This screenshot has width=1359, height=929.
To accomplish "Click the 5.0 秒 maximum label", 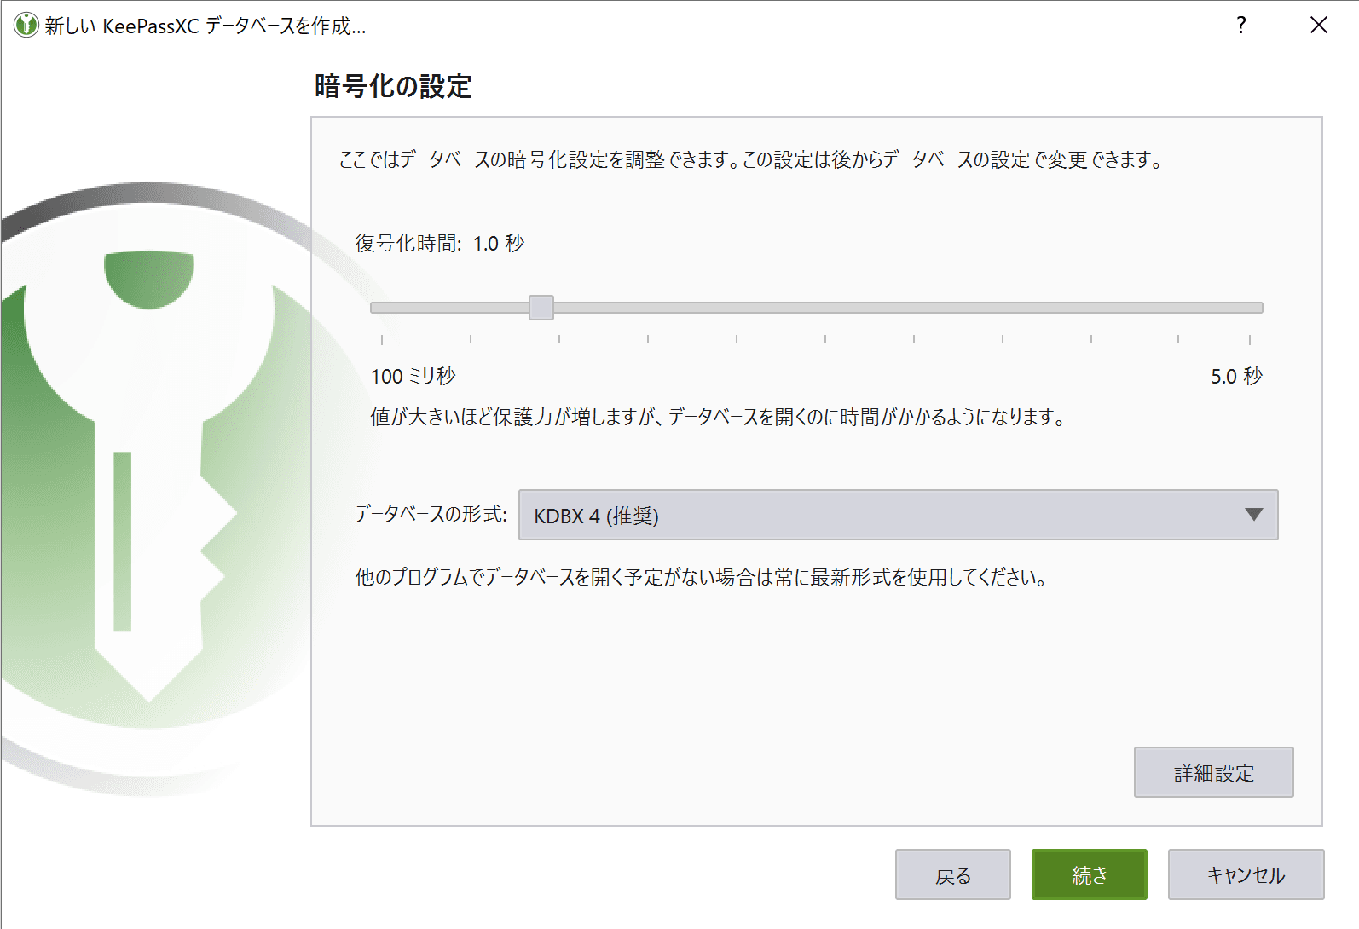I will [x=1236, y=376].
